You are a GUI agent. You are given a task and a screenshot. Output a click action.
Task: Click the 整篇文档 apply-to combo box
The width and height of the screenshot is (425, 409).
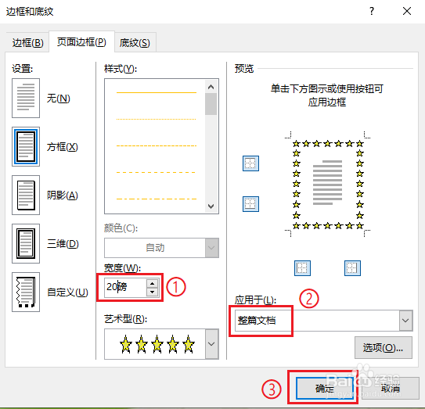click(x=323, y=321)
